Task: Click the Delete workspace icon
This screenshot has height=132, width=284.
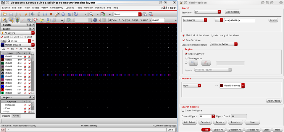Action: [151, 14]
